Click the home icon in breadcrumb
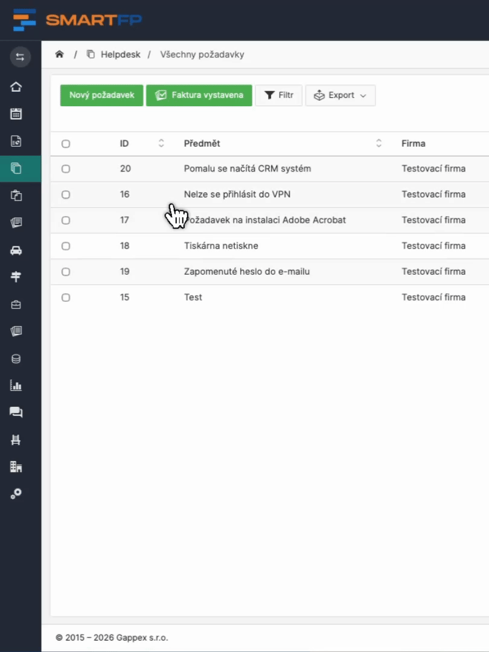The image size is (489, 652). (59, 54)
